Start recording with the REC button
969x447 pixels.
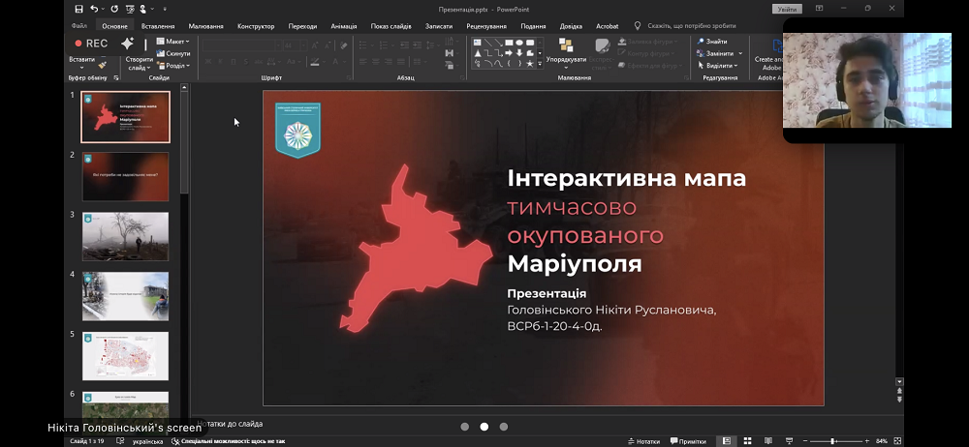tap(91, 44)
